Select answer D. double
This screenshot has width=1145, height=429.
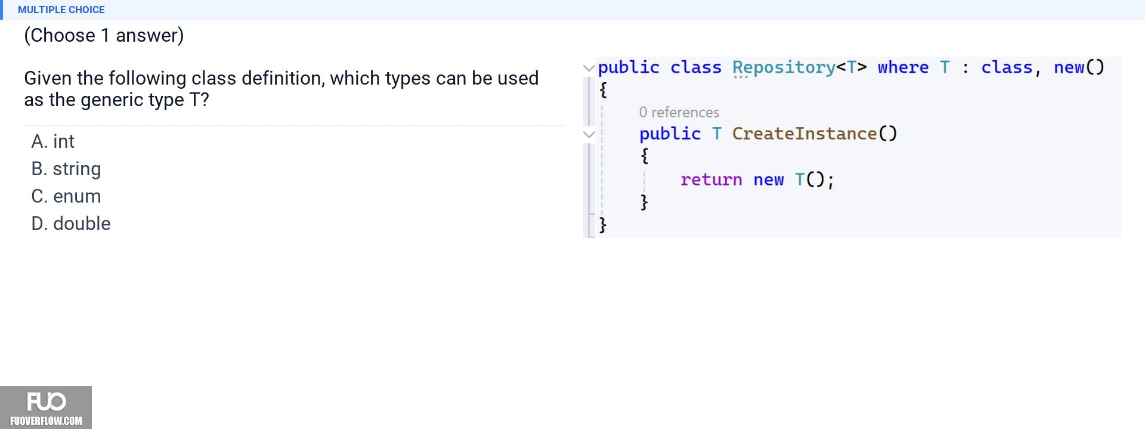[70, 223]
